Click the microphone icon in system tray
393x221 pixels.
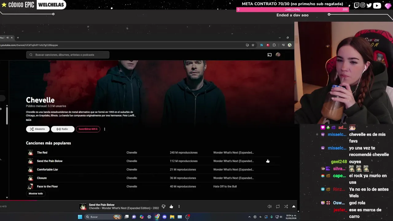tap(271, 217)
